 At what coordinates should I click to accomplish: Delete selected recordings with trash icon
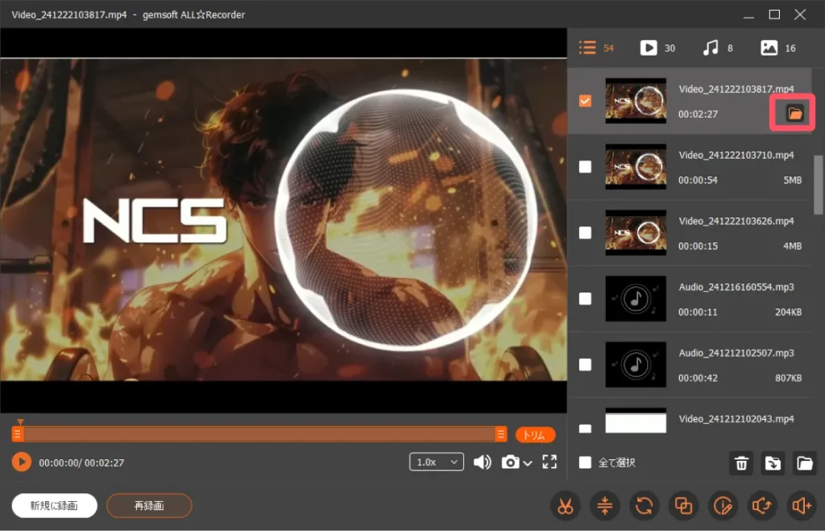pyautogui.click(x=741, y=463)
